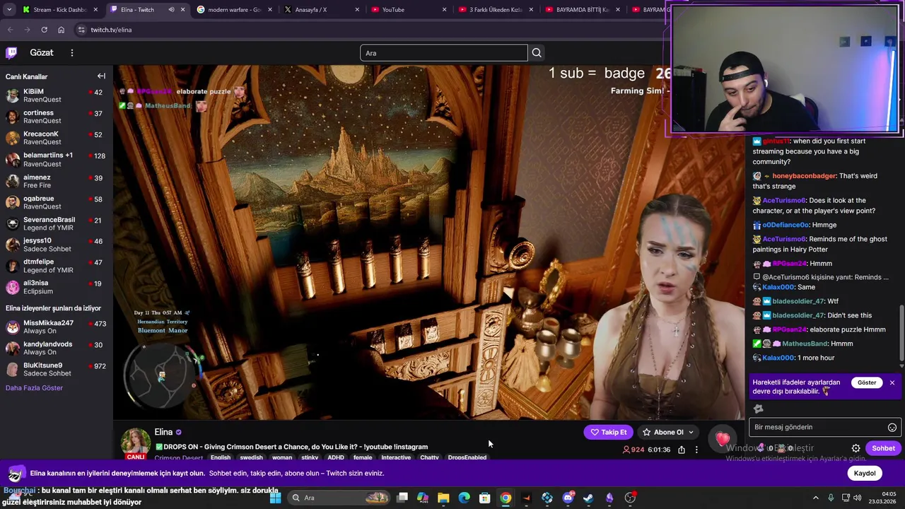Viewport: 905px width, 509px height.
Task: Mute the Elina Twitch tab audio
Action: [171, 10]
